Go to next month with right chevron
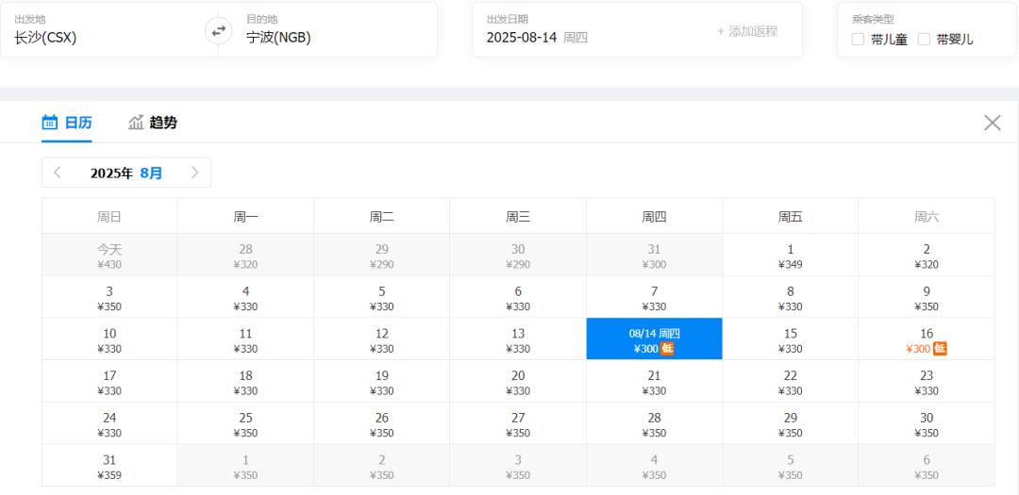 195,173
